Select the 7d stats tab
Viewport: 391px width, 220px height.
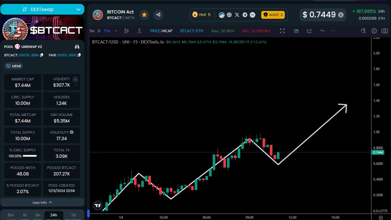73,215
